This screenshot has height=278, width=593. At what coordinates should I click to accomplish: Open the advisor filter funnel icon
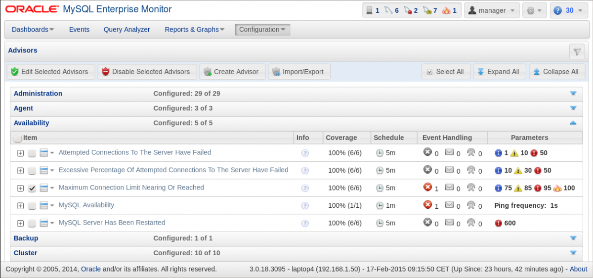pos(577,51)
